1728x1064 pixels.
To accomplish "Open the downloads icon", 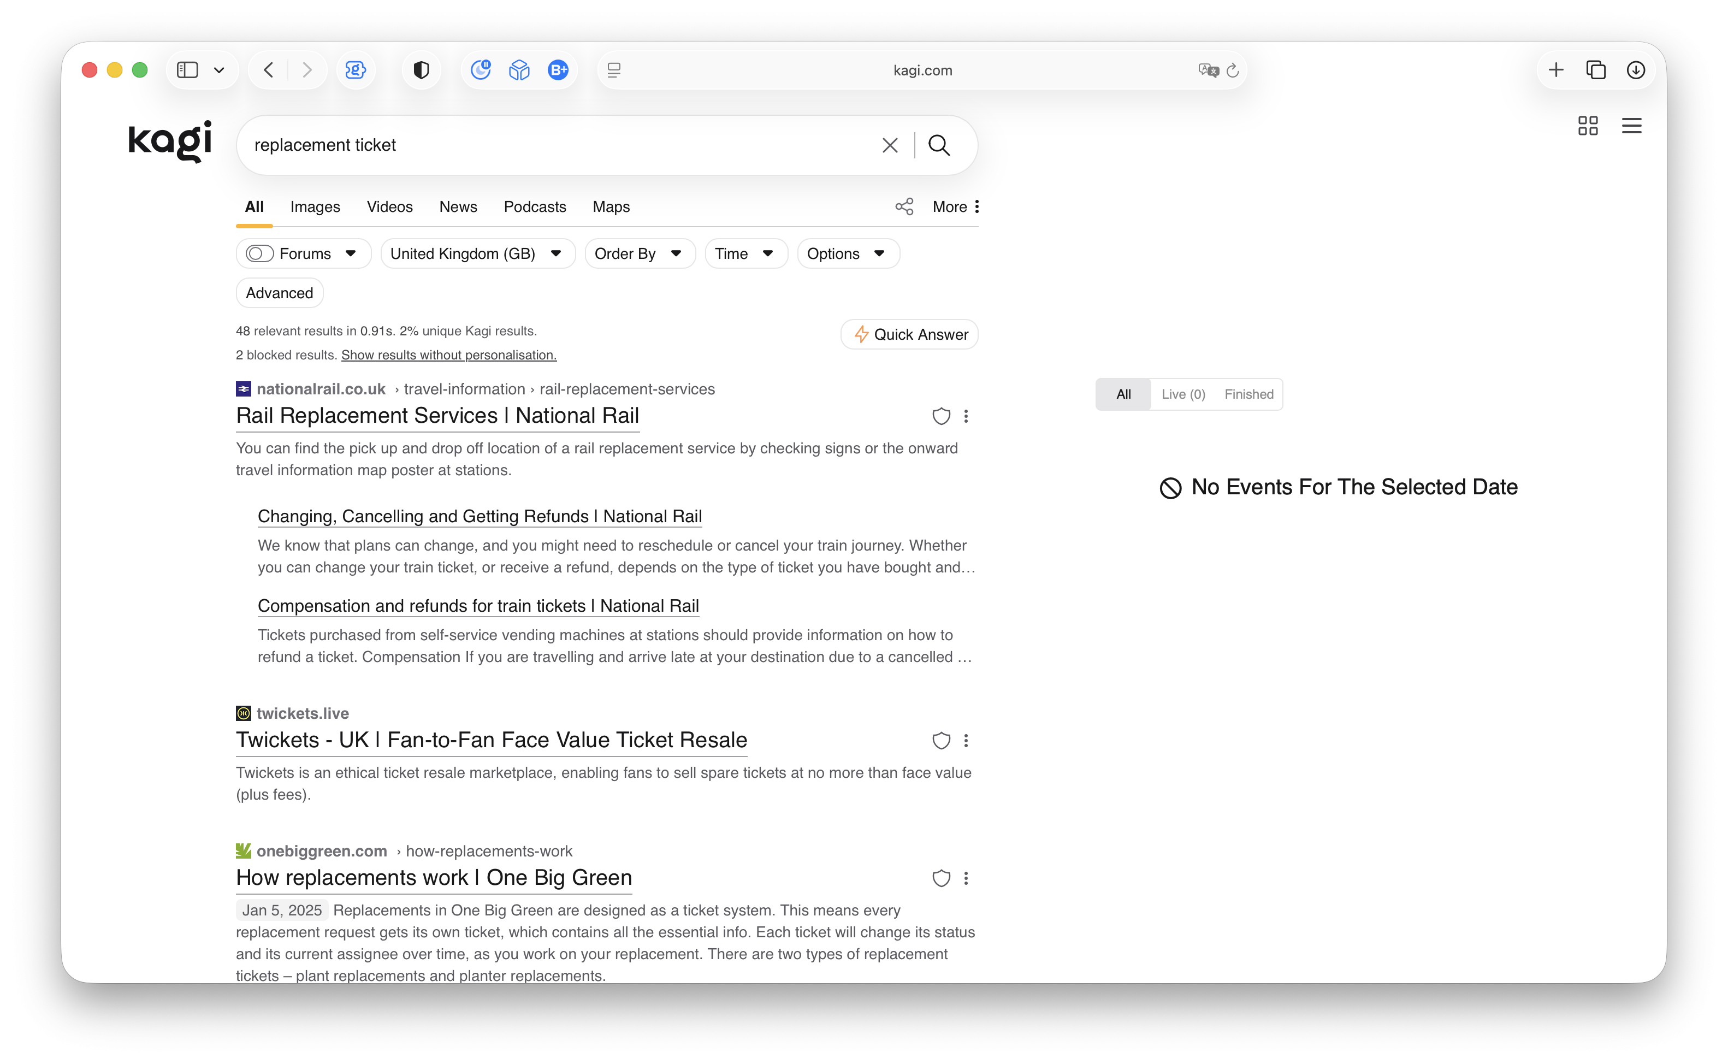I will pos(1635,70).
